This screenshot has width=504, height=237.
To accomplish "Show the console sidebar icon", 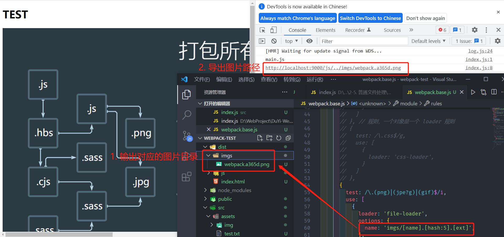I will pos(262,41).
